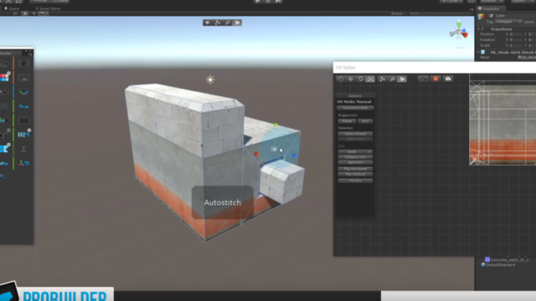This screenshot has width=536, height=301.
Task: Click the UV2 generate icon in ProBuilder panel
Action: coord(23,135)
